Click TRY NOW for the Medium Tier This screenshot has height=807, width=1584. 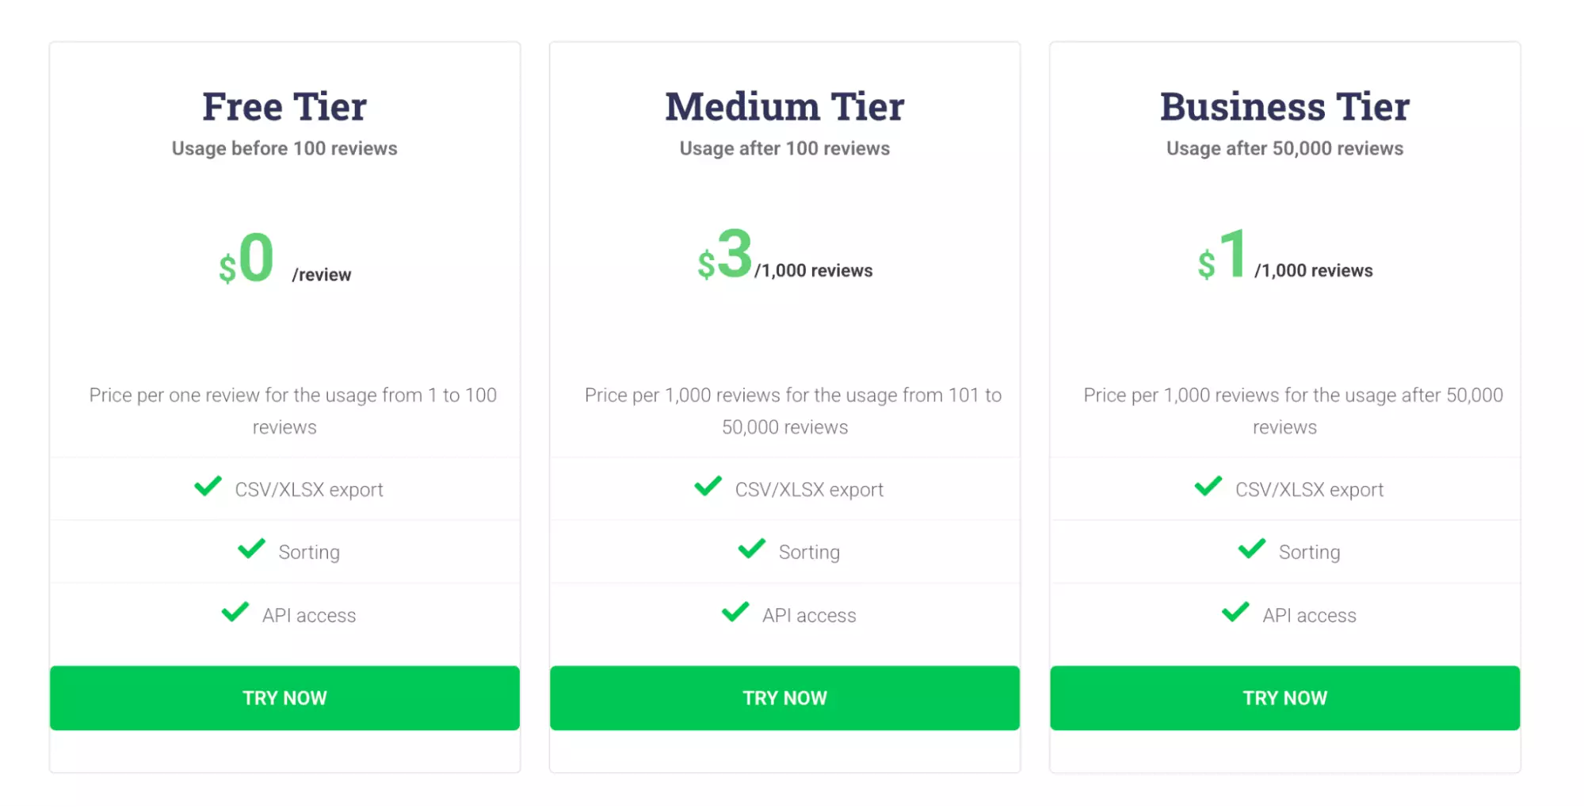(784, 698)
